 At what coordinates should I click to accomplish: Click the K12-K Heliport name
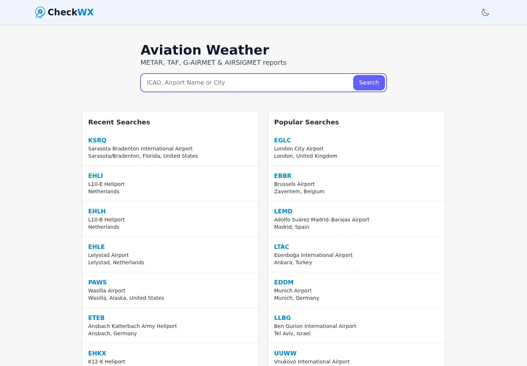[x=106, y=362]
